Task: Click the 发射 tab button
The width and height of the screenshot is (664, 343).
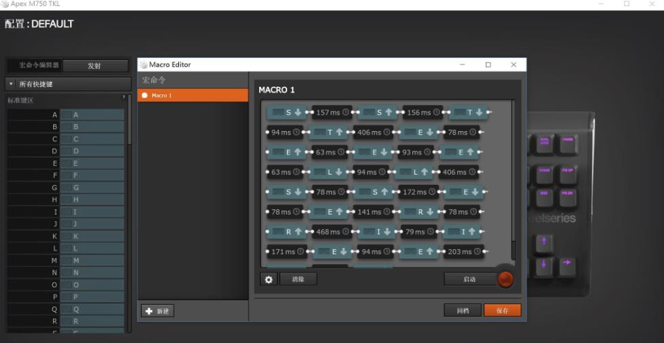Action: click(x=95, y=66)
